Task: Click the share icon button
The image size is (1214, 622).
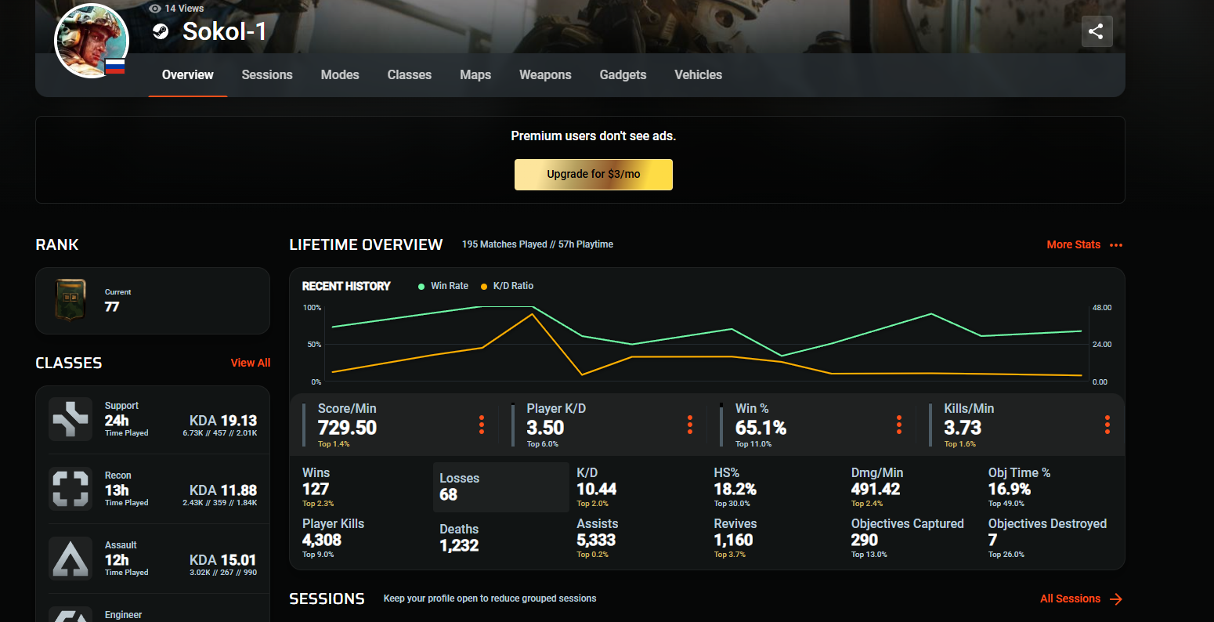Action: 1097,31
